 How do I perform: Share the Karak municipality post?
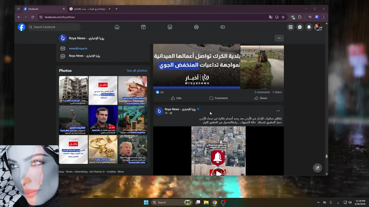pyautogui.click(x=261, y=98)
